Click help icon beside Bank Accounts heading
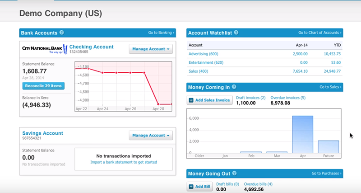Viewport: 361px width, 193px height. point(62,33)
